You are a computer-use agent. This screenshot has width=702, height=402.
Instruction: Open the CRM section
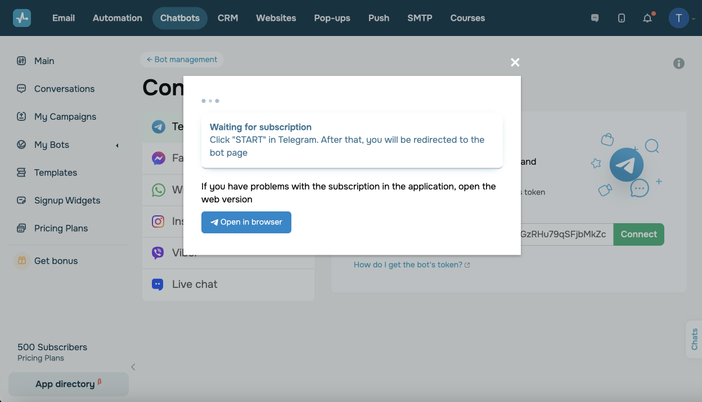click(x=228, y=18)
